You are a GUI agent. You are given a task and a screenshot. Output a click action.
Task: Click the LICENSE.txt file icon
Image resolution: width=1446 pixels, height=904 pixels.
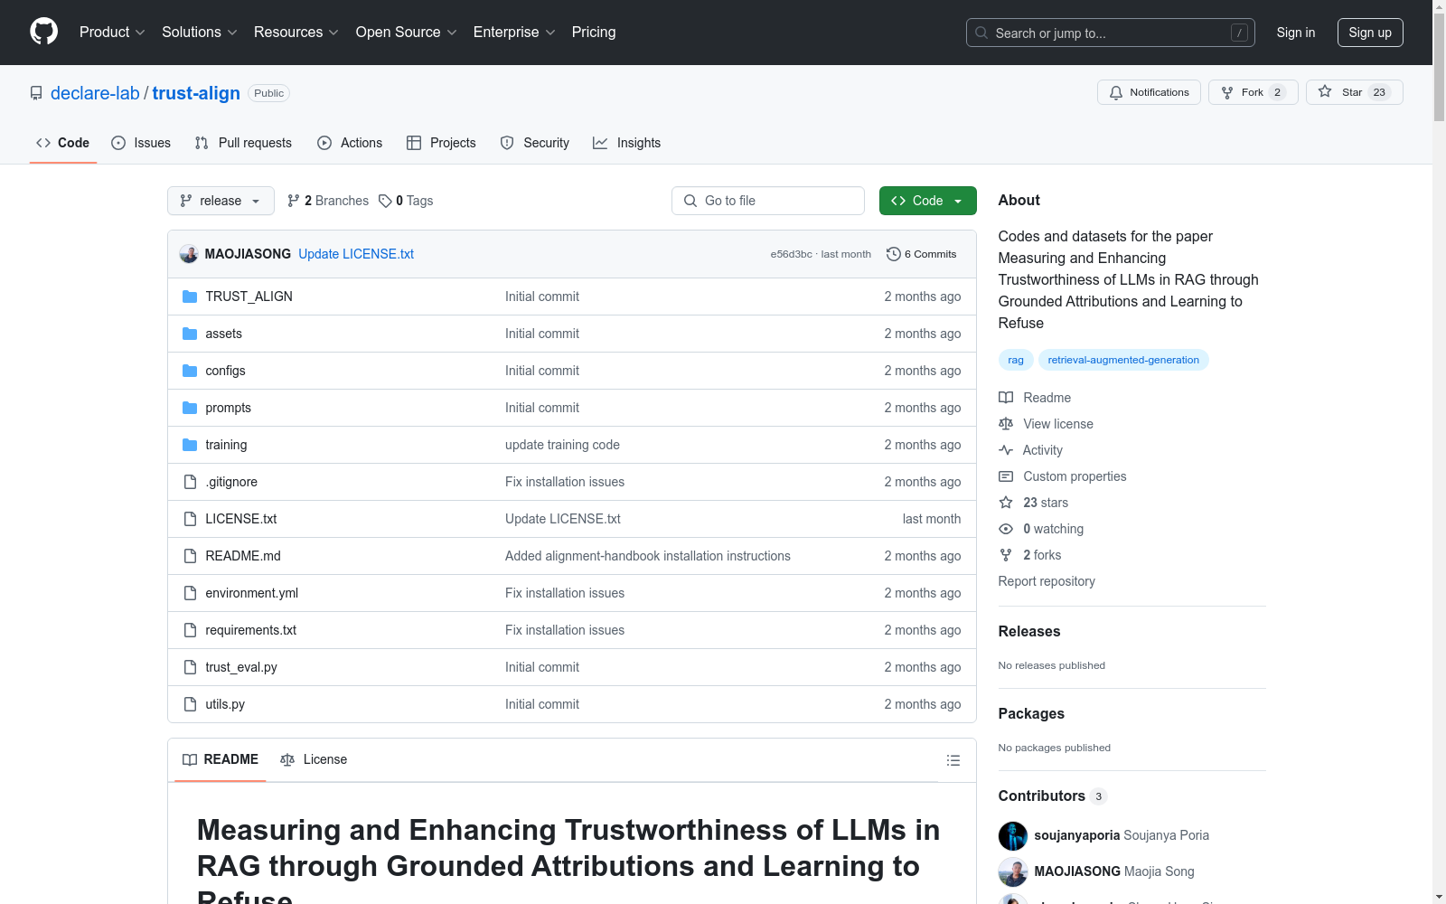coord(190,519)
